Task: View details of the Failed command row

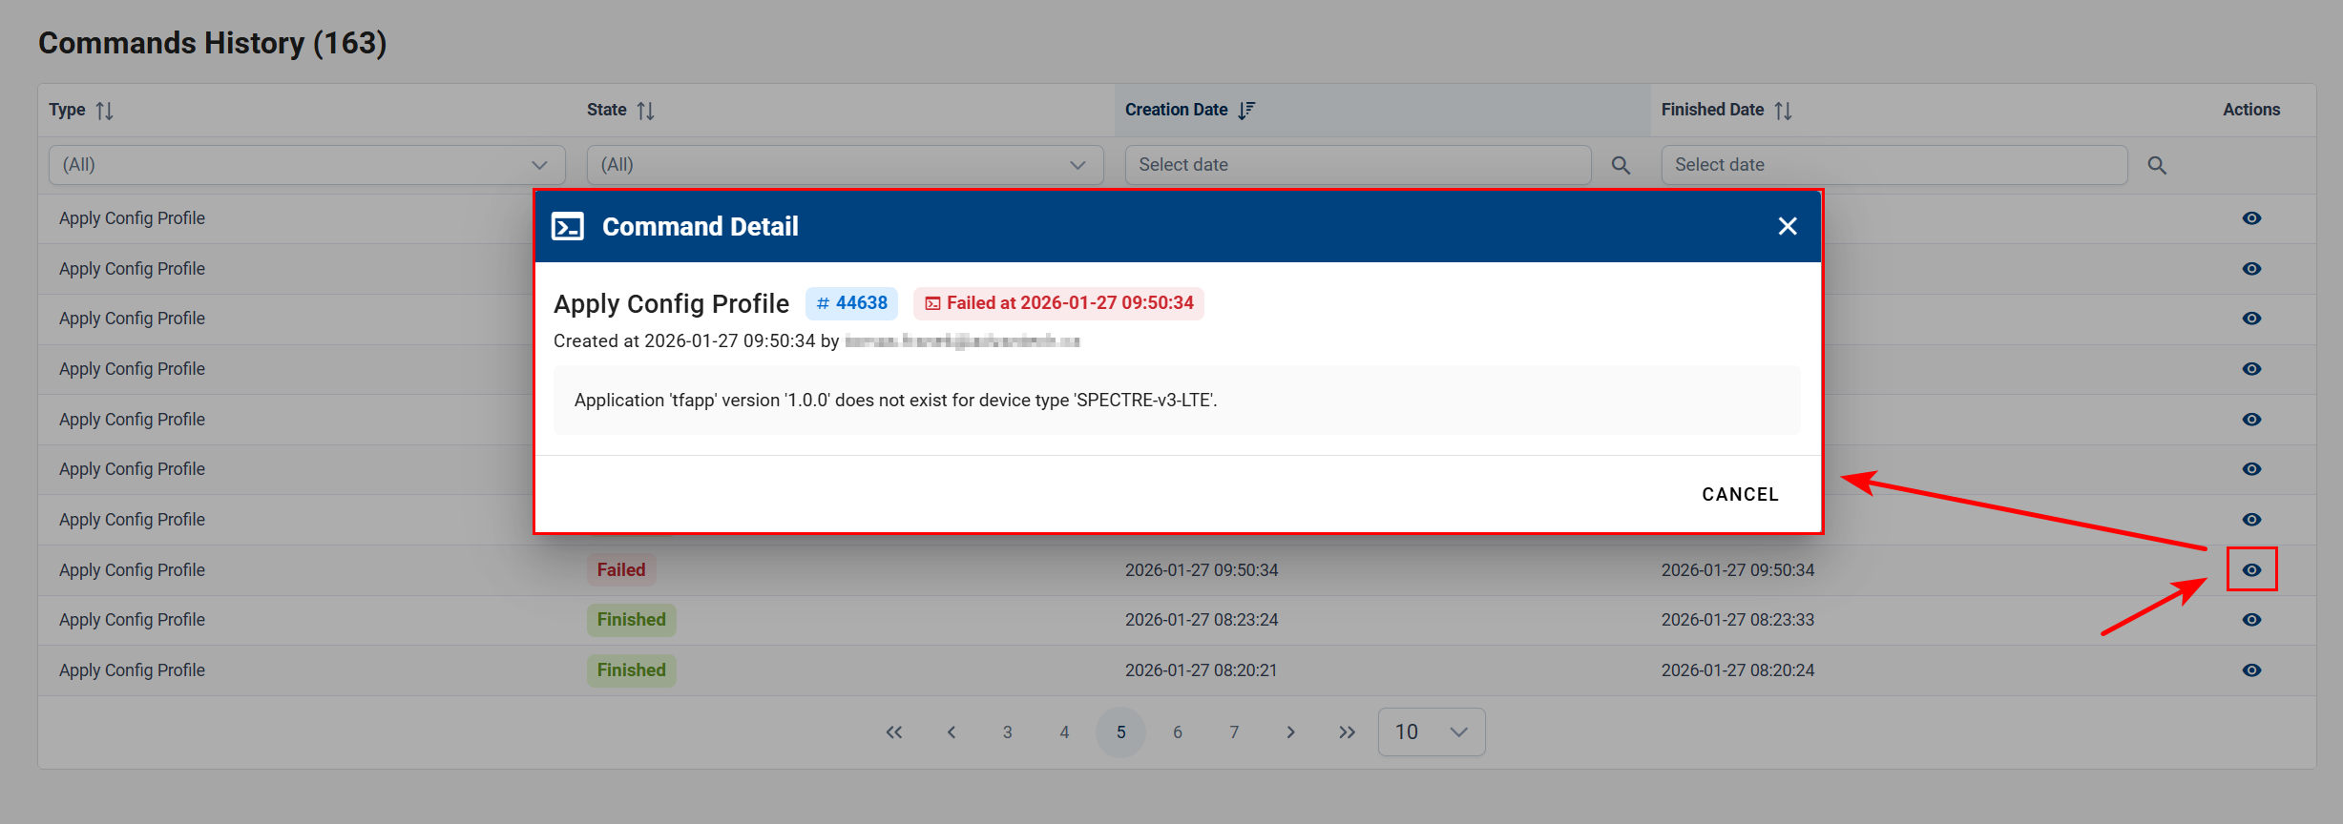Action: (x=2251, y=569)
